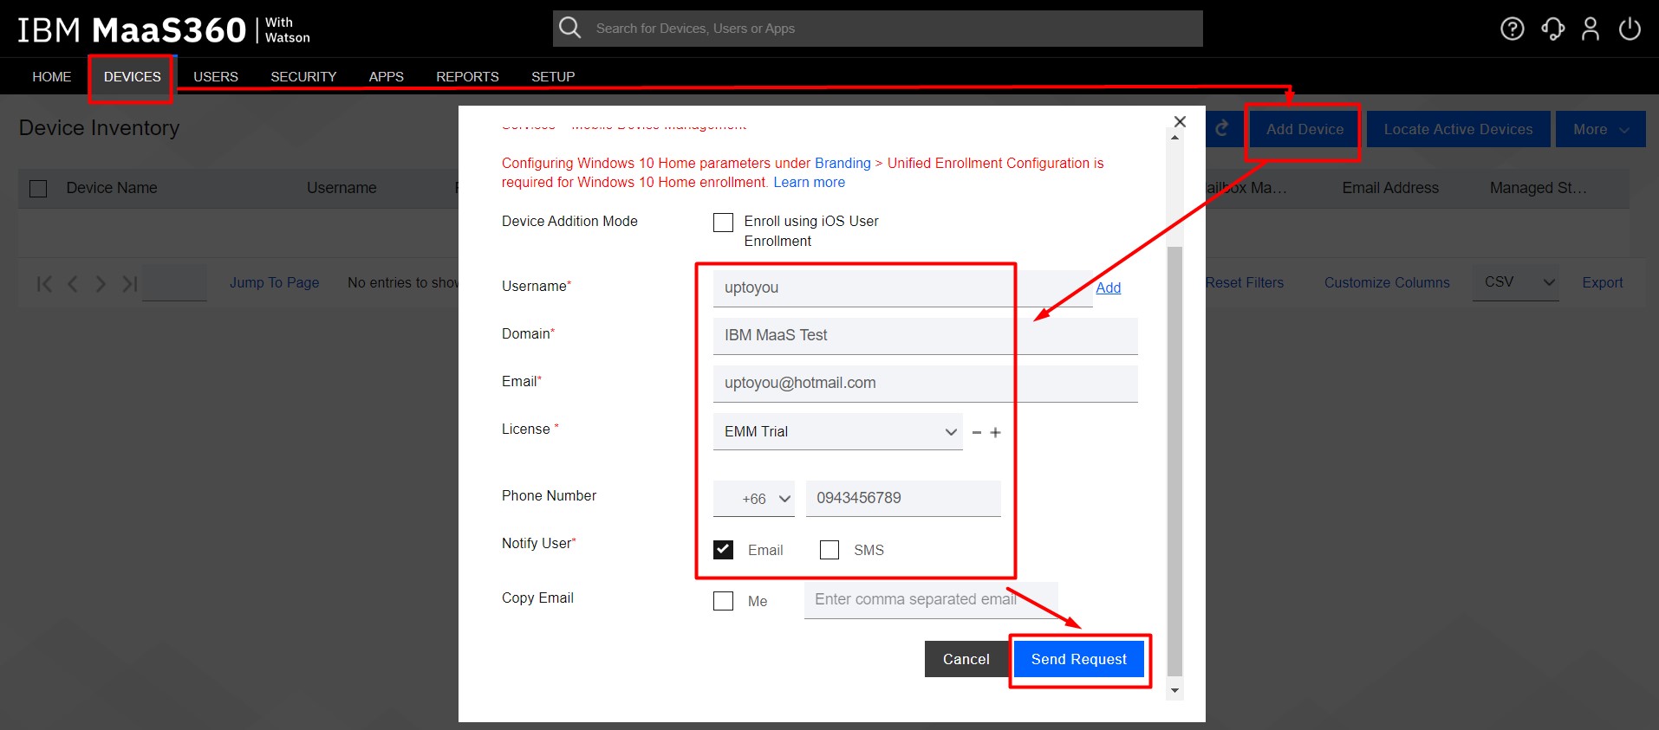Open the CSV export format dropdown

[1515, 282]
